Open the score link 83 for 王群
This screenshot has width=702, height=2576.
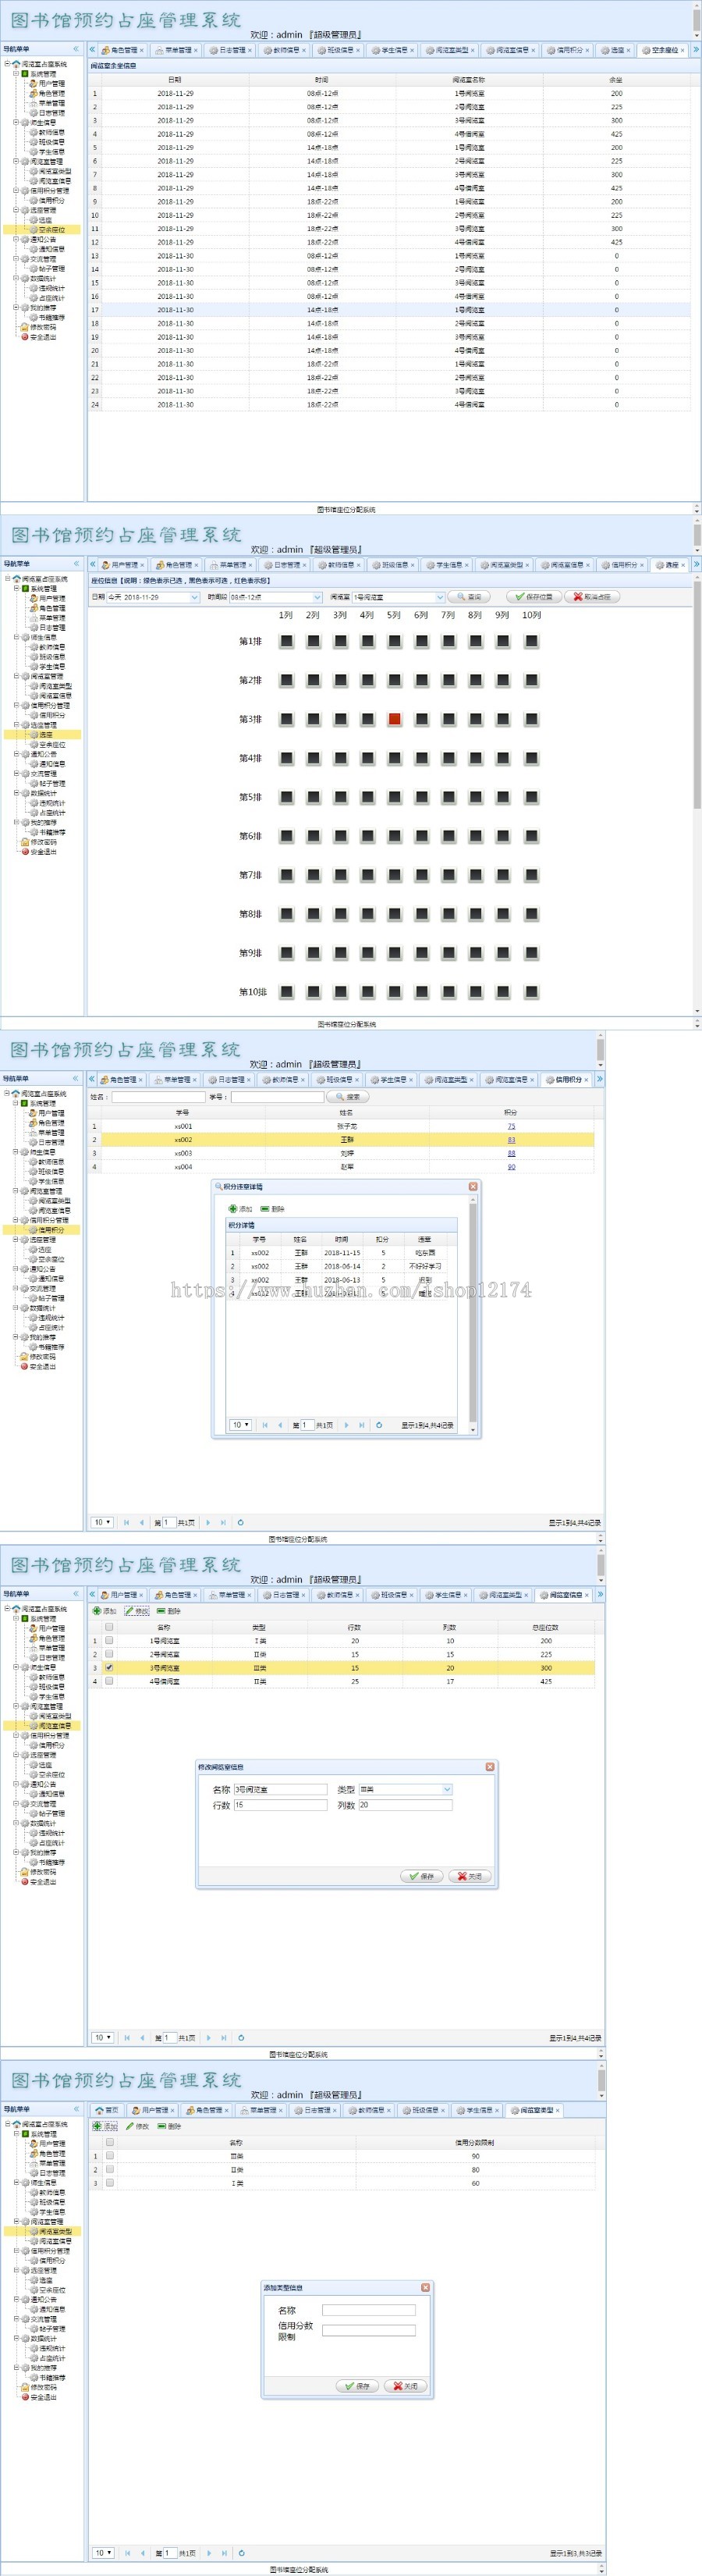511,1140
